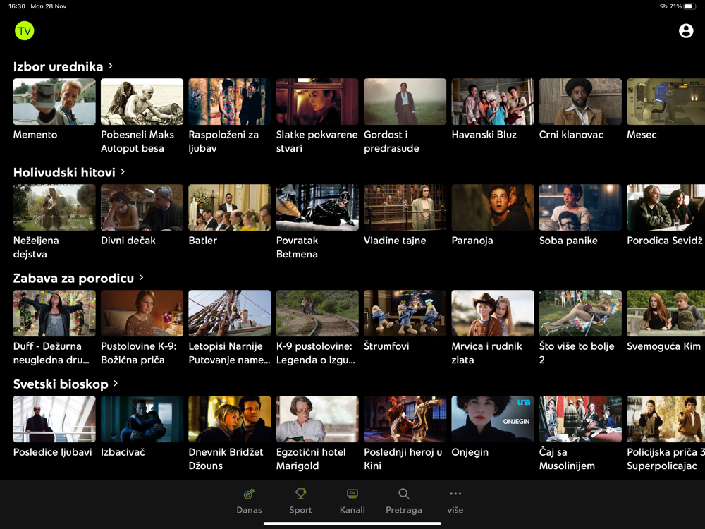This screenshot has width=705, height=529.
Task: Open the Danas tab label
Action: tap(249, 510)
